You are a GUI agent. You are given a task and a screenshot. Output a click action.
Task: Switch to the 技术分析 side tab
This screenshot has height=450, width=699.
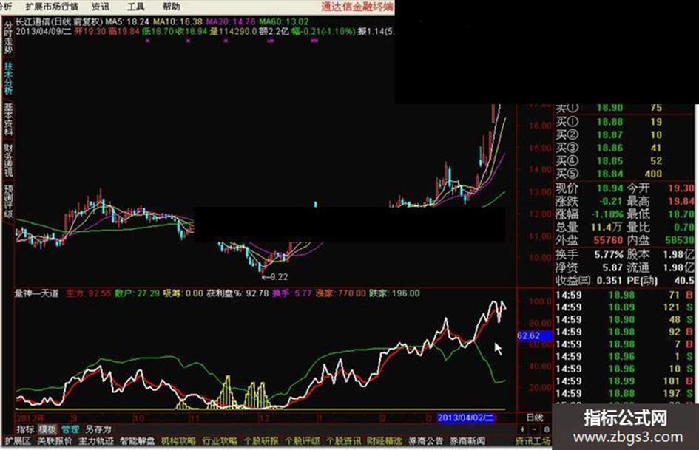click(x=8, y=78)
